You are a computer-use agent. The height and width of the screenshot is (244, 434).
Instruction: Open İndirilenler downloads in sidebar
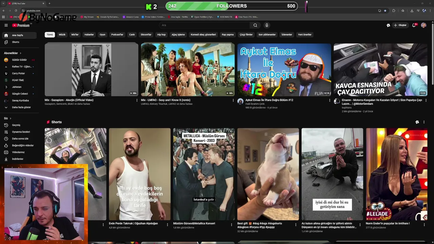tap(20, 159)
